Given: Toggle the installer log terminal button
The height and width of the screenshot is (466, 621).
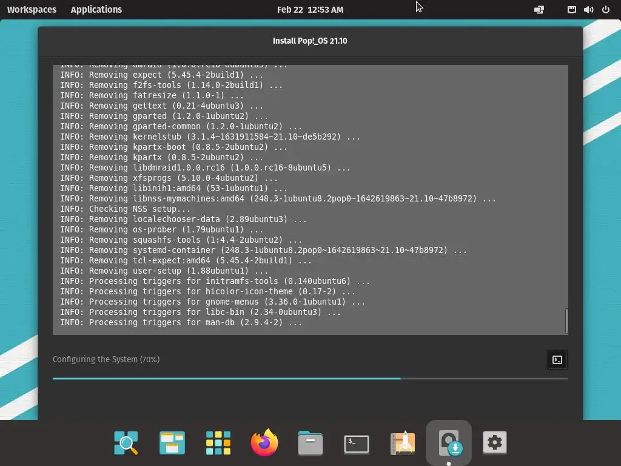Looking at the screenshot, I should click(557, 360).
